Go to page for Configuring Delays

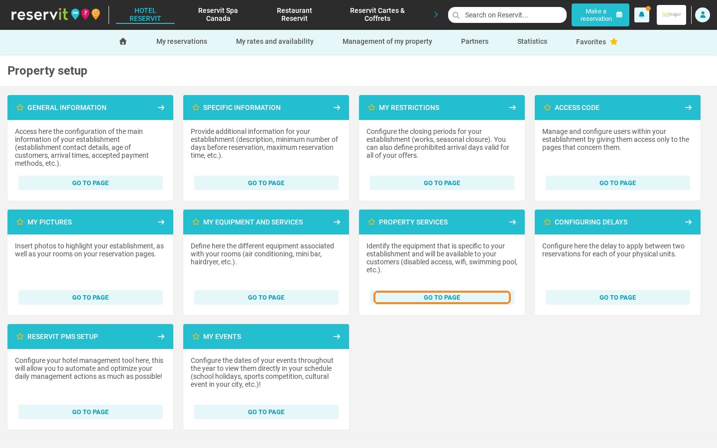click(x=618, y=297)
